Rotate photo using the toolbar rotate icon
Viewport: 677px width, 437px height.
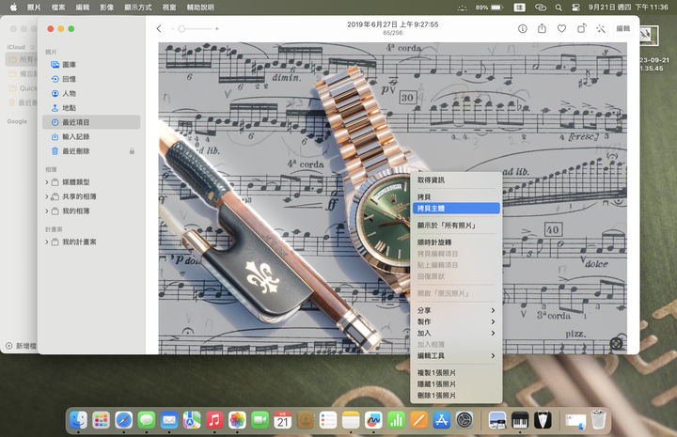tap(582, 28)
